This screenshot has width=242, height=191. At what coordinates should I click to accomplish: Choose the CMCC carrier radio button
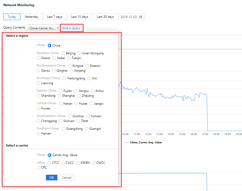click(x=94, y=163)
